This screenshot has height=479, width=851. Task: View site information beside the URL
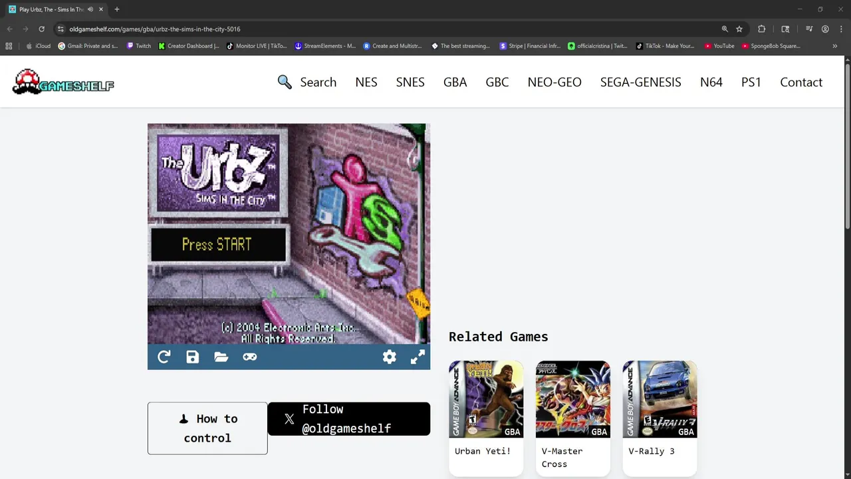61,29
